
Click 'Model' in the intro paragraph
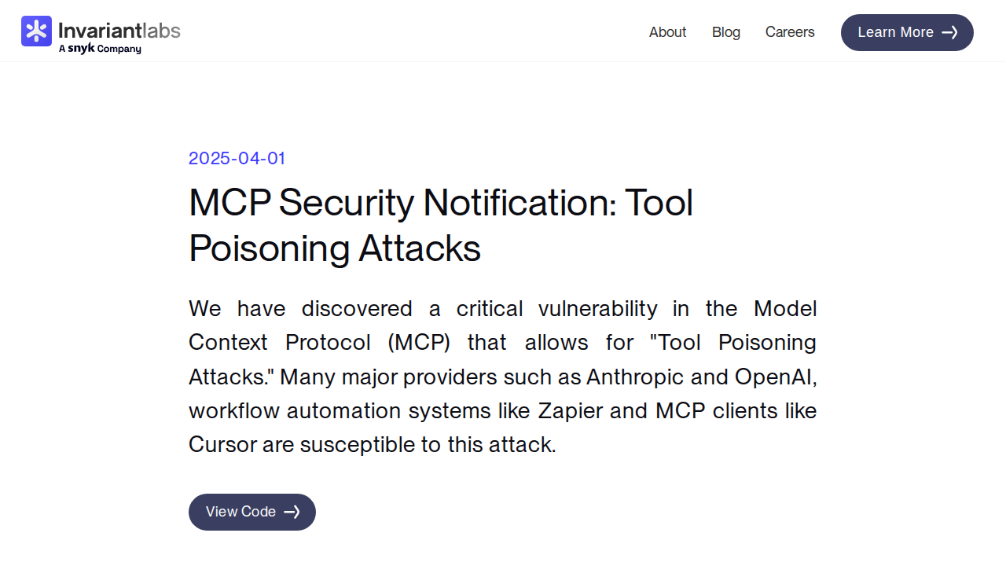tap(785, 308)
